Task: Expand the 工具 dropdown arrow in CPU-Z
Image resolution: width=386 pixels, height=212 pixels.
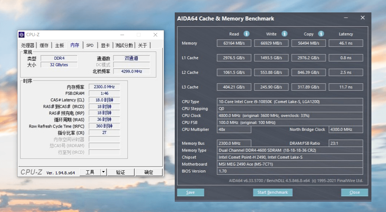Action: point(103,172)
